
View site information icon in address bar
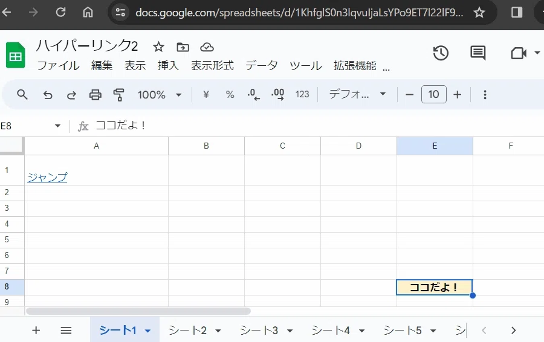120,13
